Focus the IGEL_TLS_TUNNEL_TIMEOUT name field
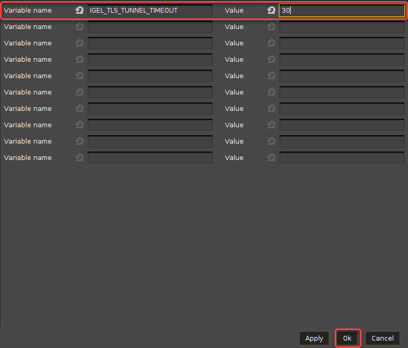This screenshot has height=348, width=408. [150, 11]
